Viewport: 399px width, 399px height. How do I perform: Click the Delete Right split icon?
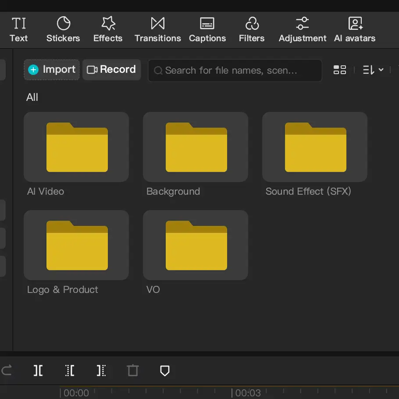(101, 370)
